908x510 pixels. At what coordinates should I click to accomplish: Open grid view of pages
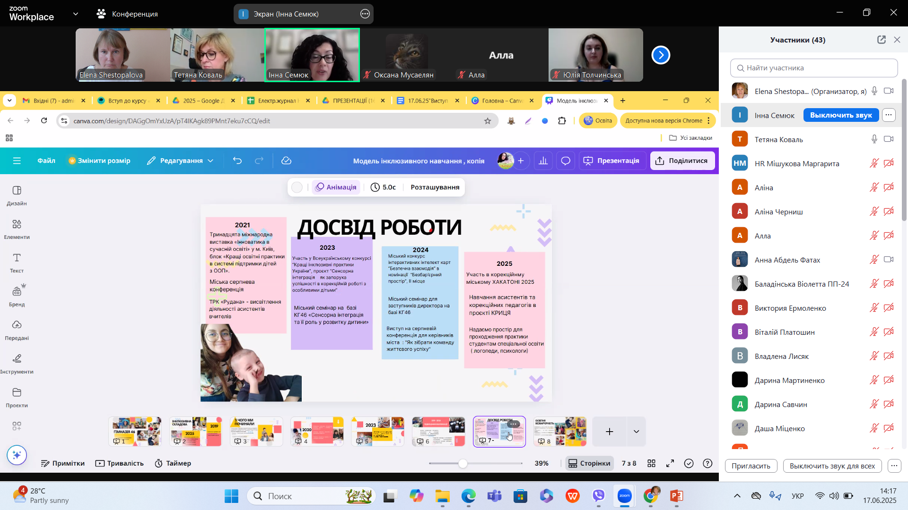tap(651, 463)
